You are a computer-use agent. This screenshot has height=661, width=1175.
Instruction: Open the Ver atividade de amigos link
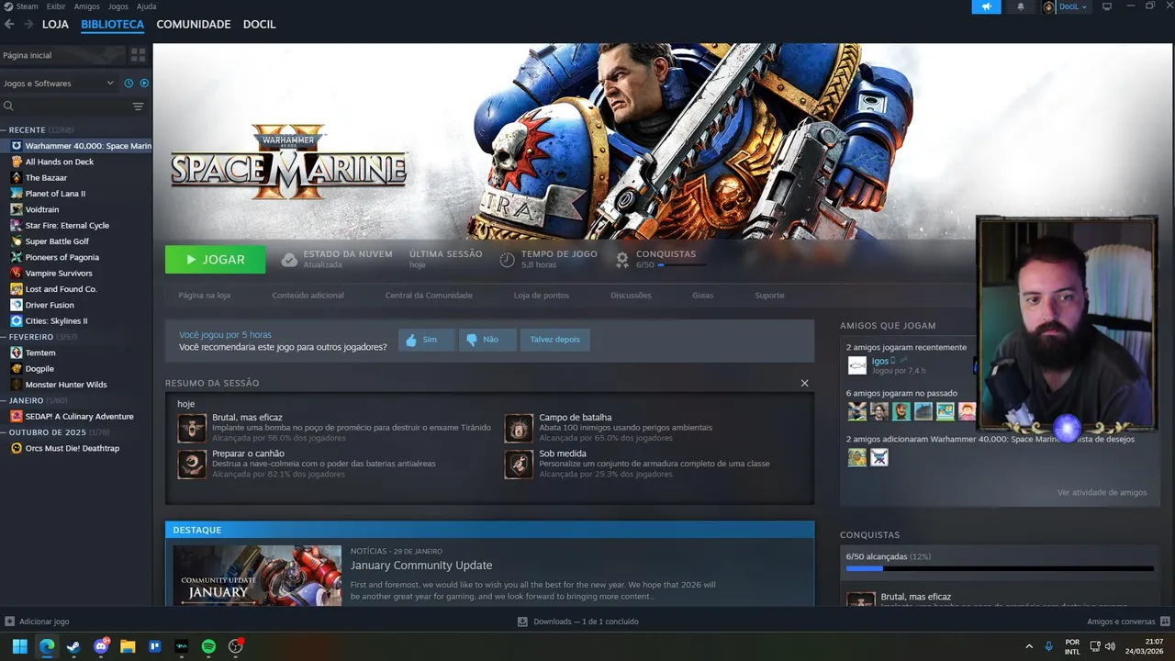(1102, 493)
